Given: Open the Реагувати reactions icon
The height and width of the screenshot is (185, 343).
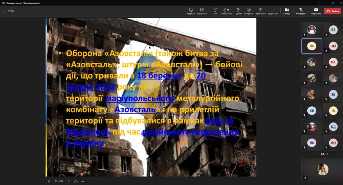Looking at the screenshot, I should point(249,11).
